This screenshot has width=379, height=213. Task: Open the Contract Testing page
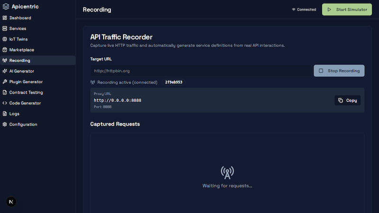point(26,92)
